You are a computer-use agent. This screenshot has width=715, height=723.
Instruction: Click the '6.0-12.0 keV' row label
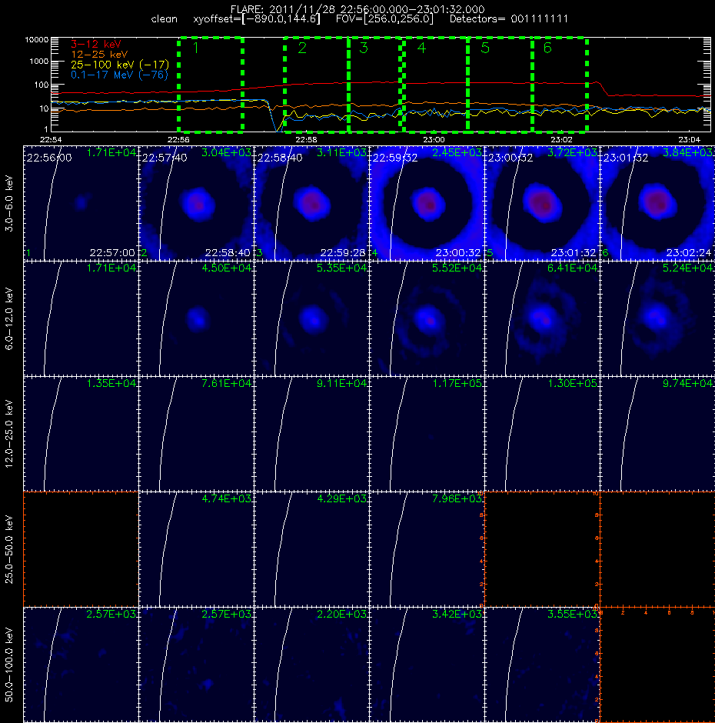point(9,318)
